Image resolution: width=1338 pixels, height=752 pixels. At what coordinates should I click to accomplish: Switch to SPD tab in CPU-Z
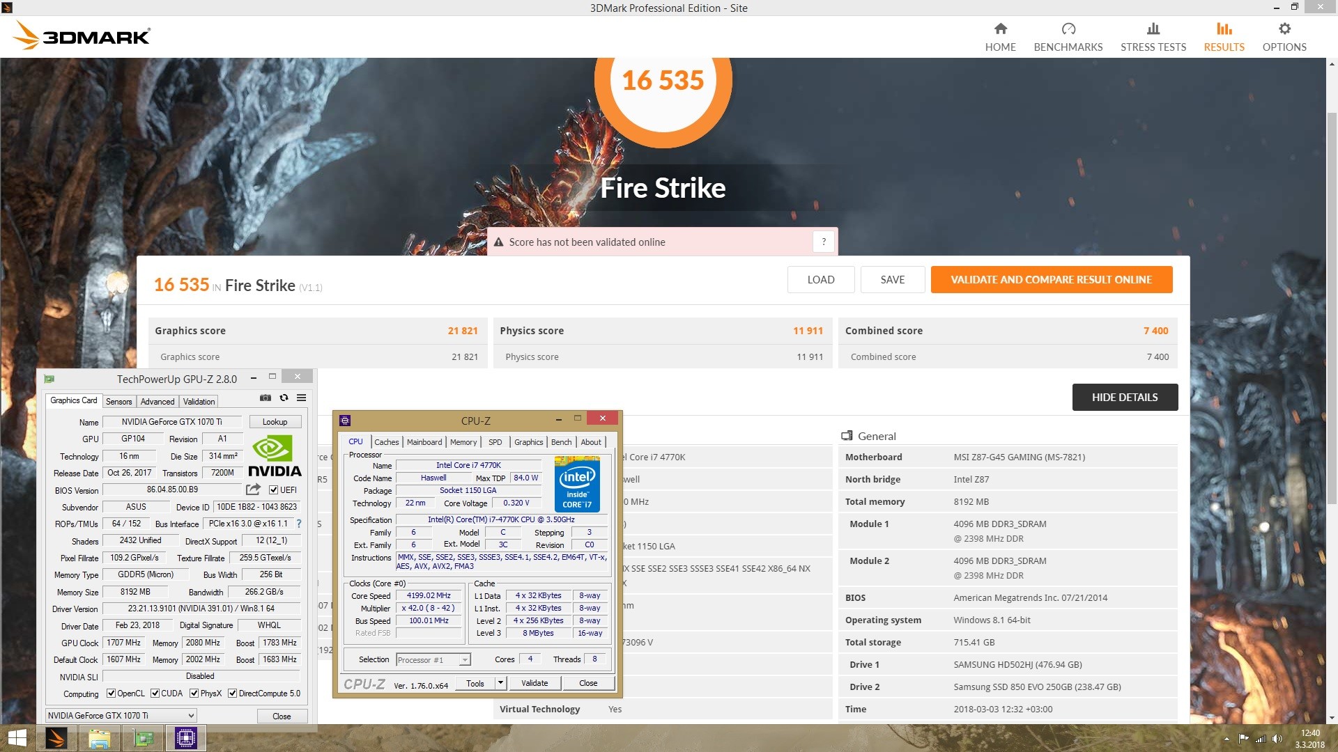tap(495, 442)
